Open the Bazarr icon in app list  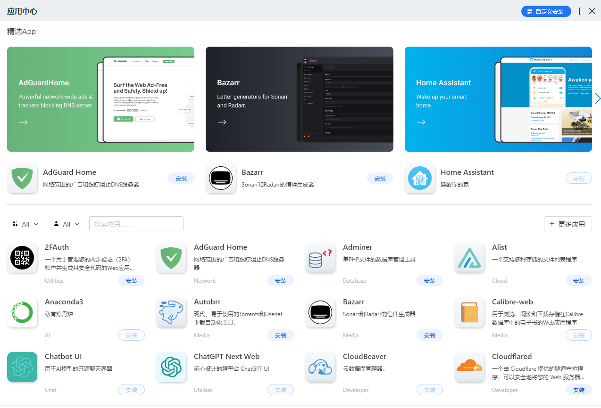320,312
